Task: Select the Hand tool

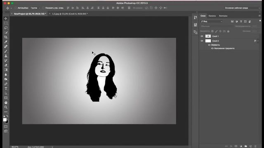Action: pos(6,102)
